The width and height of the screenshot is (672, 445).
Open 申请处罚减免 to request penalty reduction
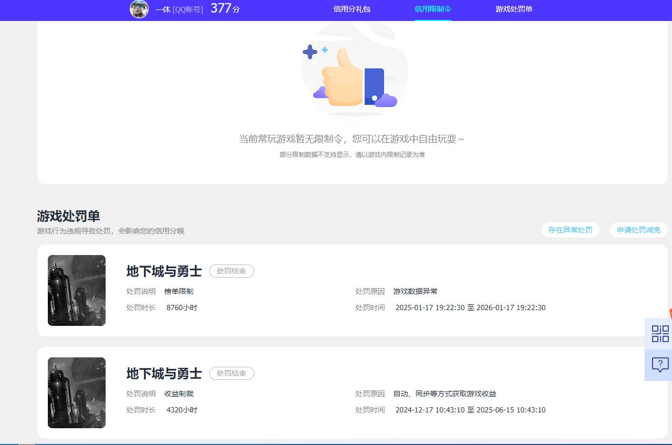point(638,230)
